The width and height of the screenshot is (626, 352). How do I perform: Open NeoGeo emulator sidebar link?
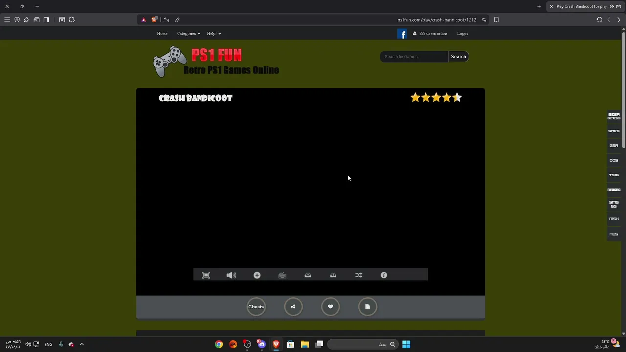(614, 190)
